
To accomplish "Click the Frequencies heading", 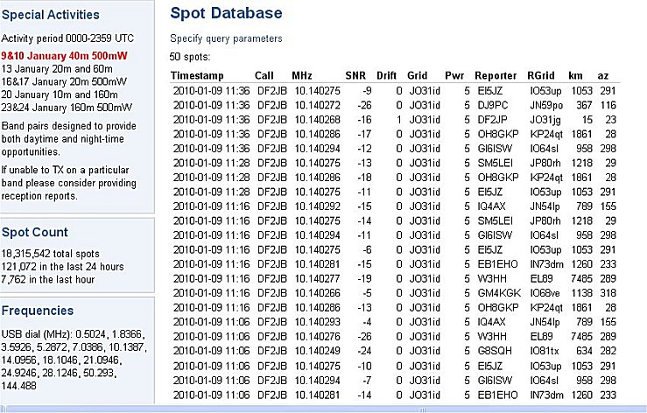I will (38, 311).
